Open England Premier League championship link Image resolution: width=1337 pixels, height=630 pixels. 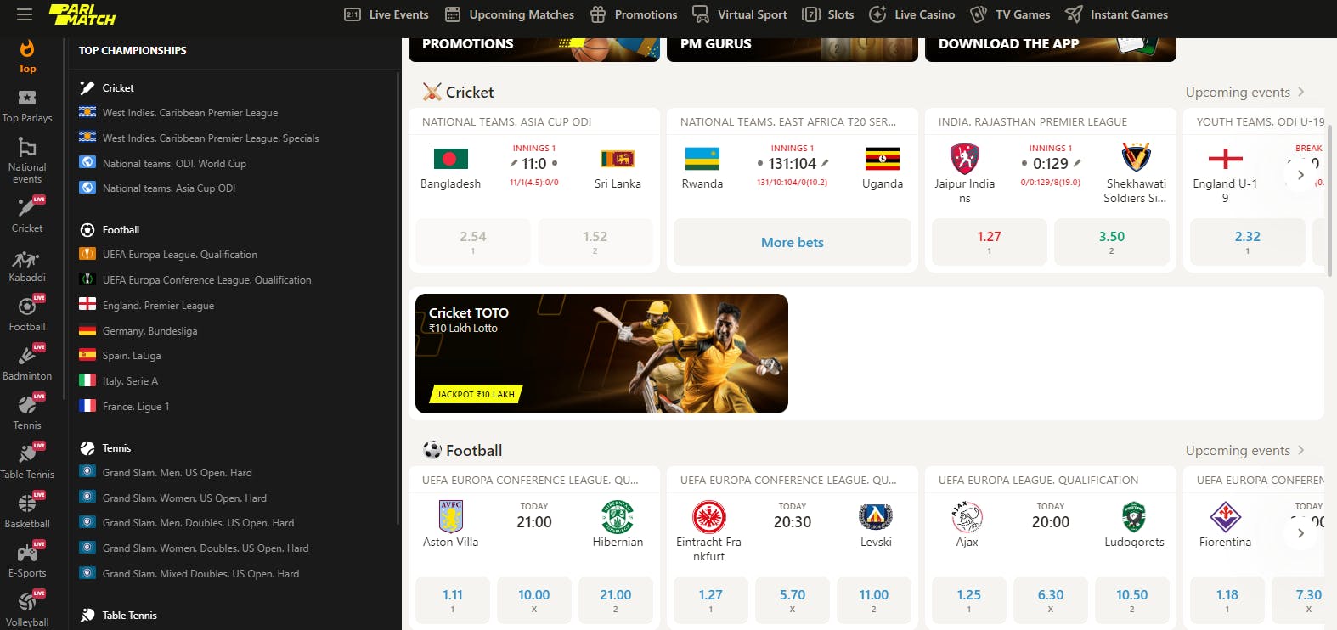(x=158, y=305)
